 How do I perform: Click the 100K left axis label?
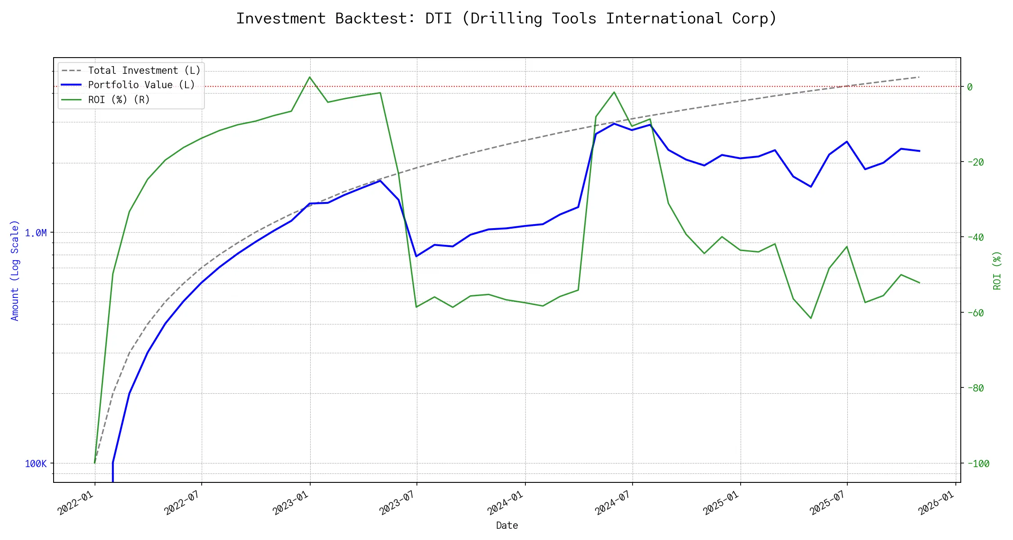36,463
